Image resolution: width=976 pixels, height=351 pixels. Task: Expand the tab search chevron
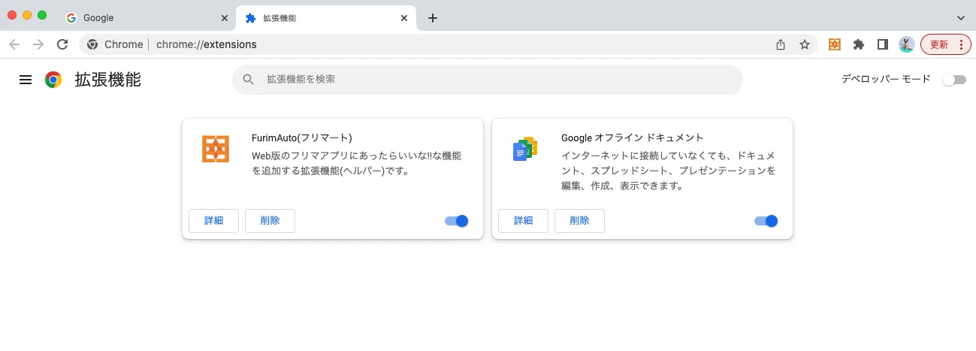pyautogui.click(x=961, y=17)
